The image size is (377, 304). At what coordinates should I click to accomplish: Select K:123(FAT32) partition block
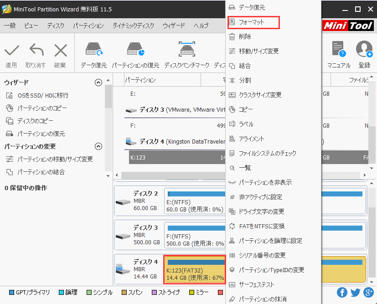[195, 269]
